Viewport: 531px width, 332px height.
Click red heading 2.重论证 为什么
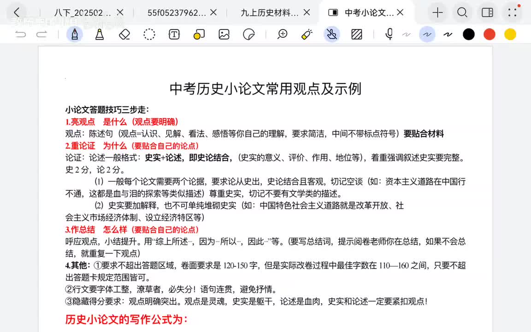tap(132, 146)
